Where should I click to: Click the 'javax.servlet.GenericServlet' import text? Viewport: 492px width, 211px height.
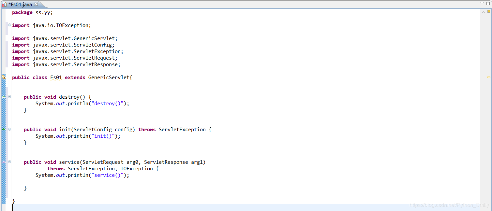pyautogui.click(x=74, y=38)
